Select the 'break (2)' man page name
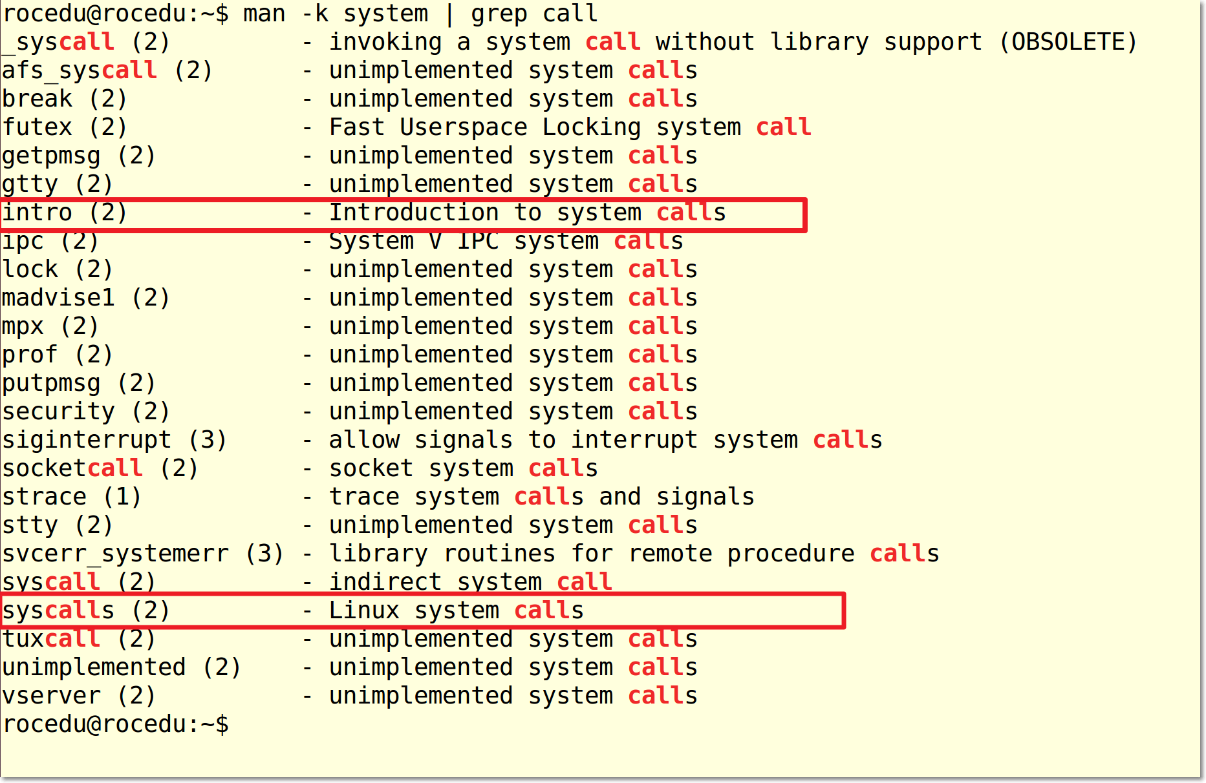Viewport: 1206px width, 783px height. [65, 99]
